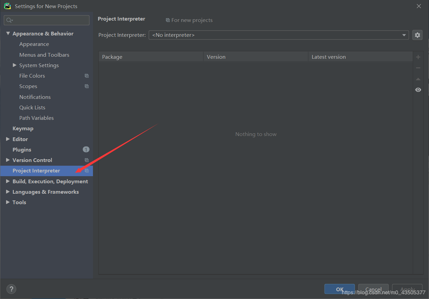The width and height of the screenshot is (429, 299).
Task: Click the copy icon beside Scopes
Action: pos(87,86)
